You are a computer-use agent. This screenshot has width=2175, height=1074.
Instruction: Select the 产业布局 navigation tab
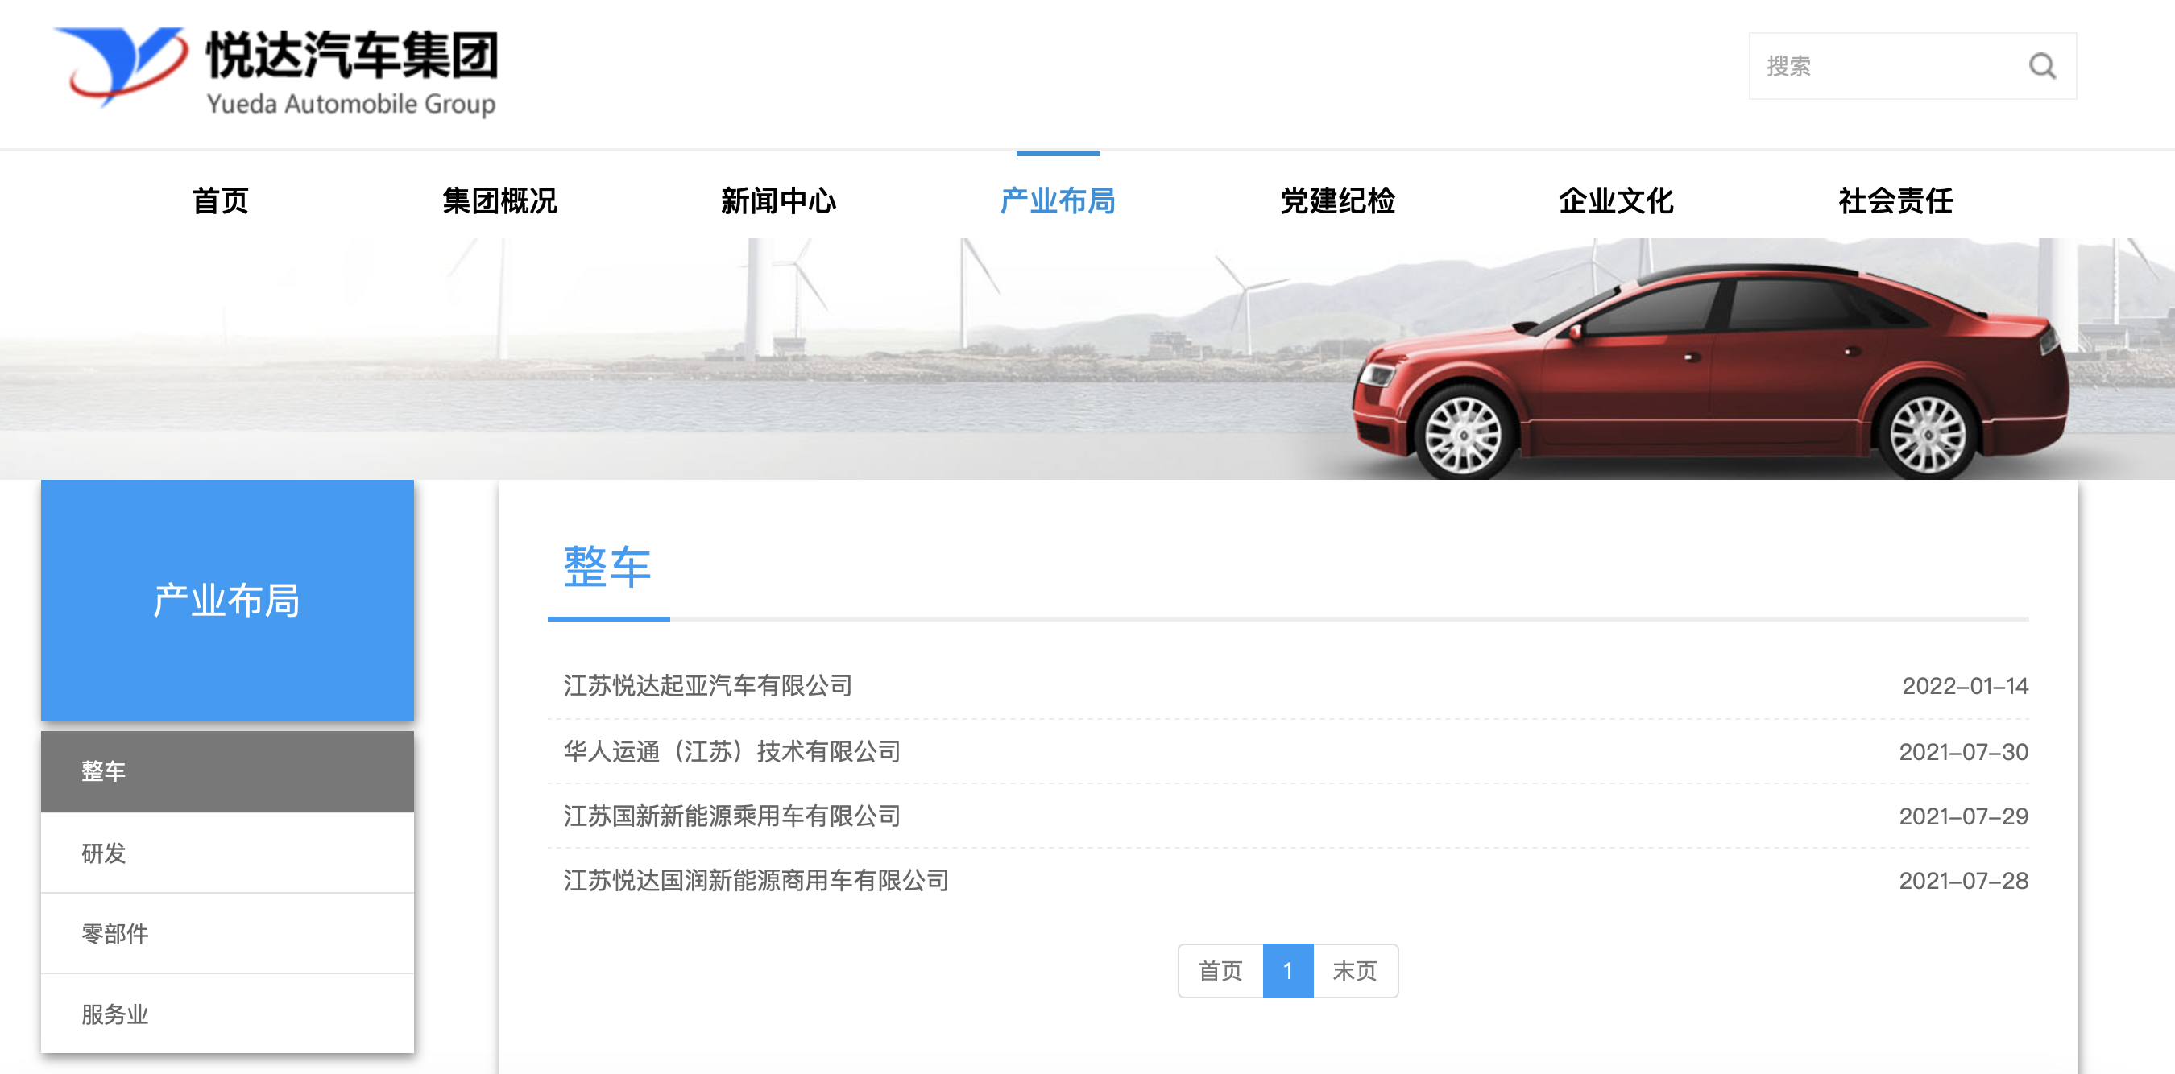1057,200
